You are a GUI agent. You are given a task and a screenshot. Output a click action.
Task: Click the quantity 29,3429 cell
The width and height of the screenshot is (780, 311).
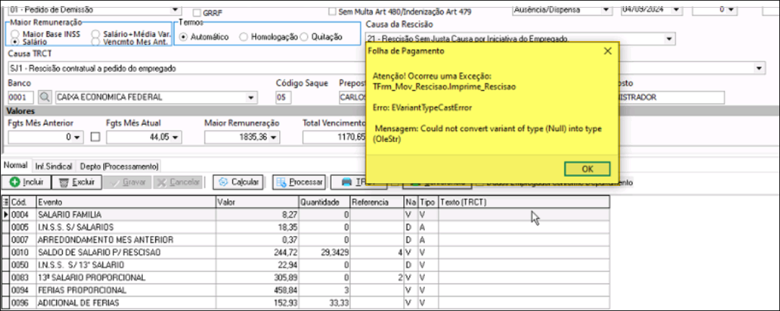point(324,252)
